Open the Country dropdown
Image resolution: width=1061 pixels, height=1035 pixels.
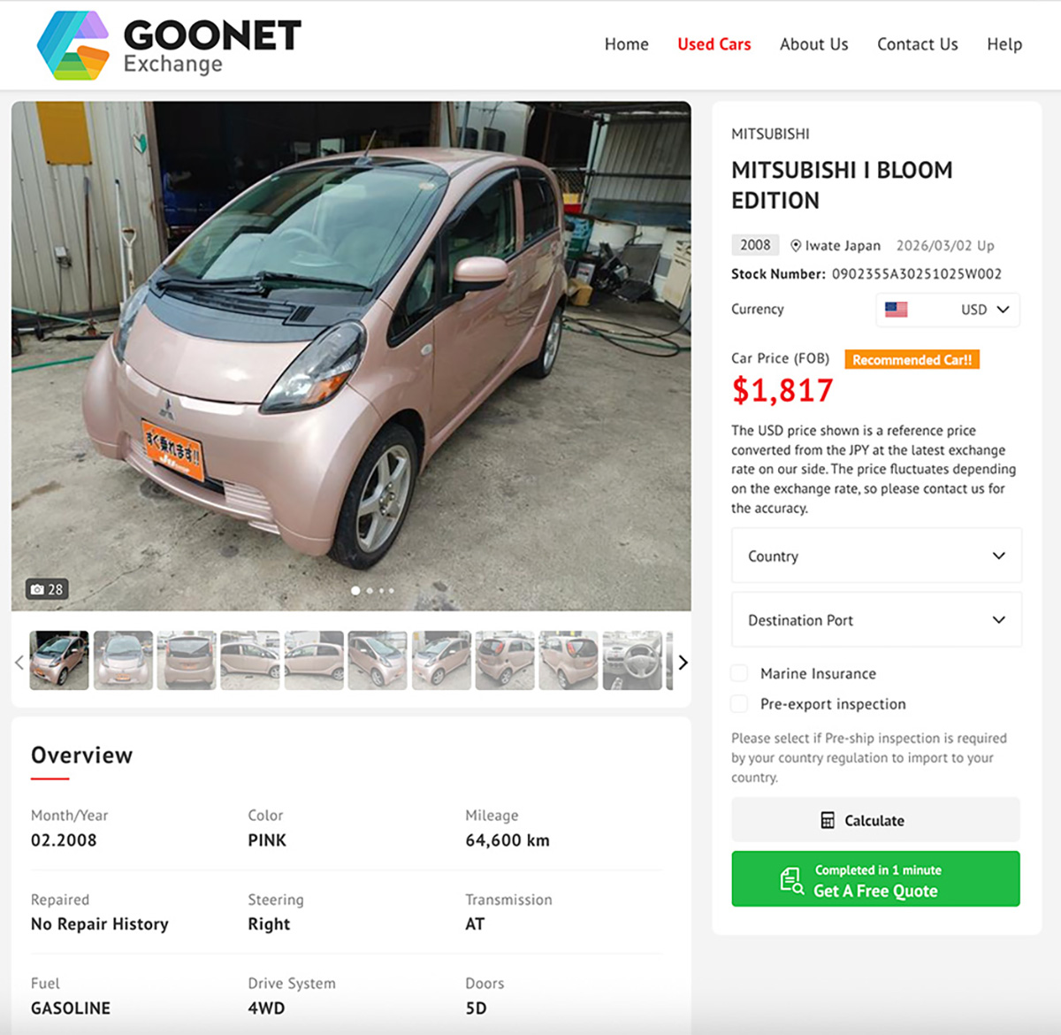point(875,556)
